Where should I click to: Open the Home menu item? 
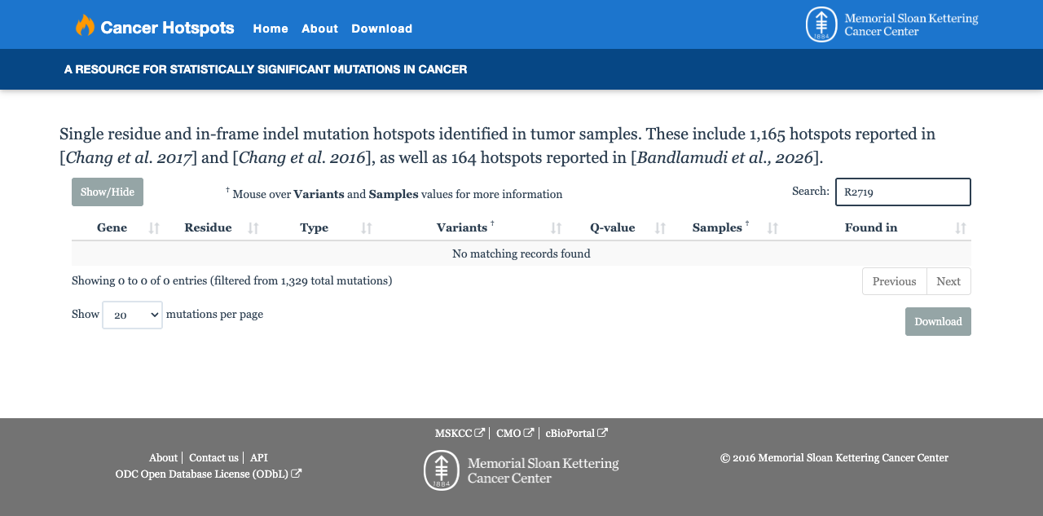tap(271, 29)
